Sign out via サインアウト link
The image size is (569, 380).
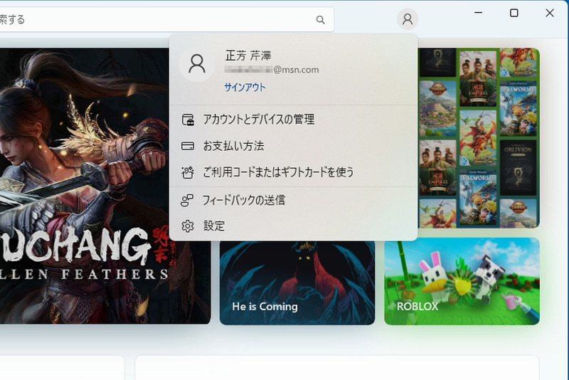click(245, 88)
